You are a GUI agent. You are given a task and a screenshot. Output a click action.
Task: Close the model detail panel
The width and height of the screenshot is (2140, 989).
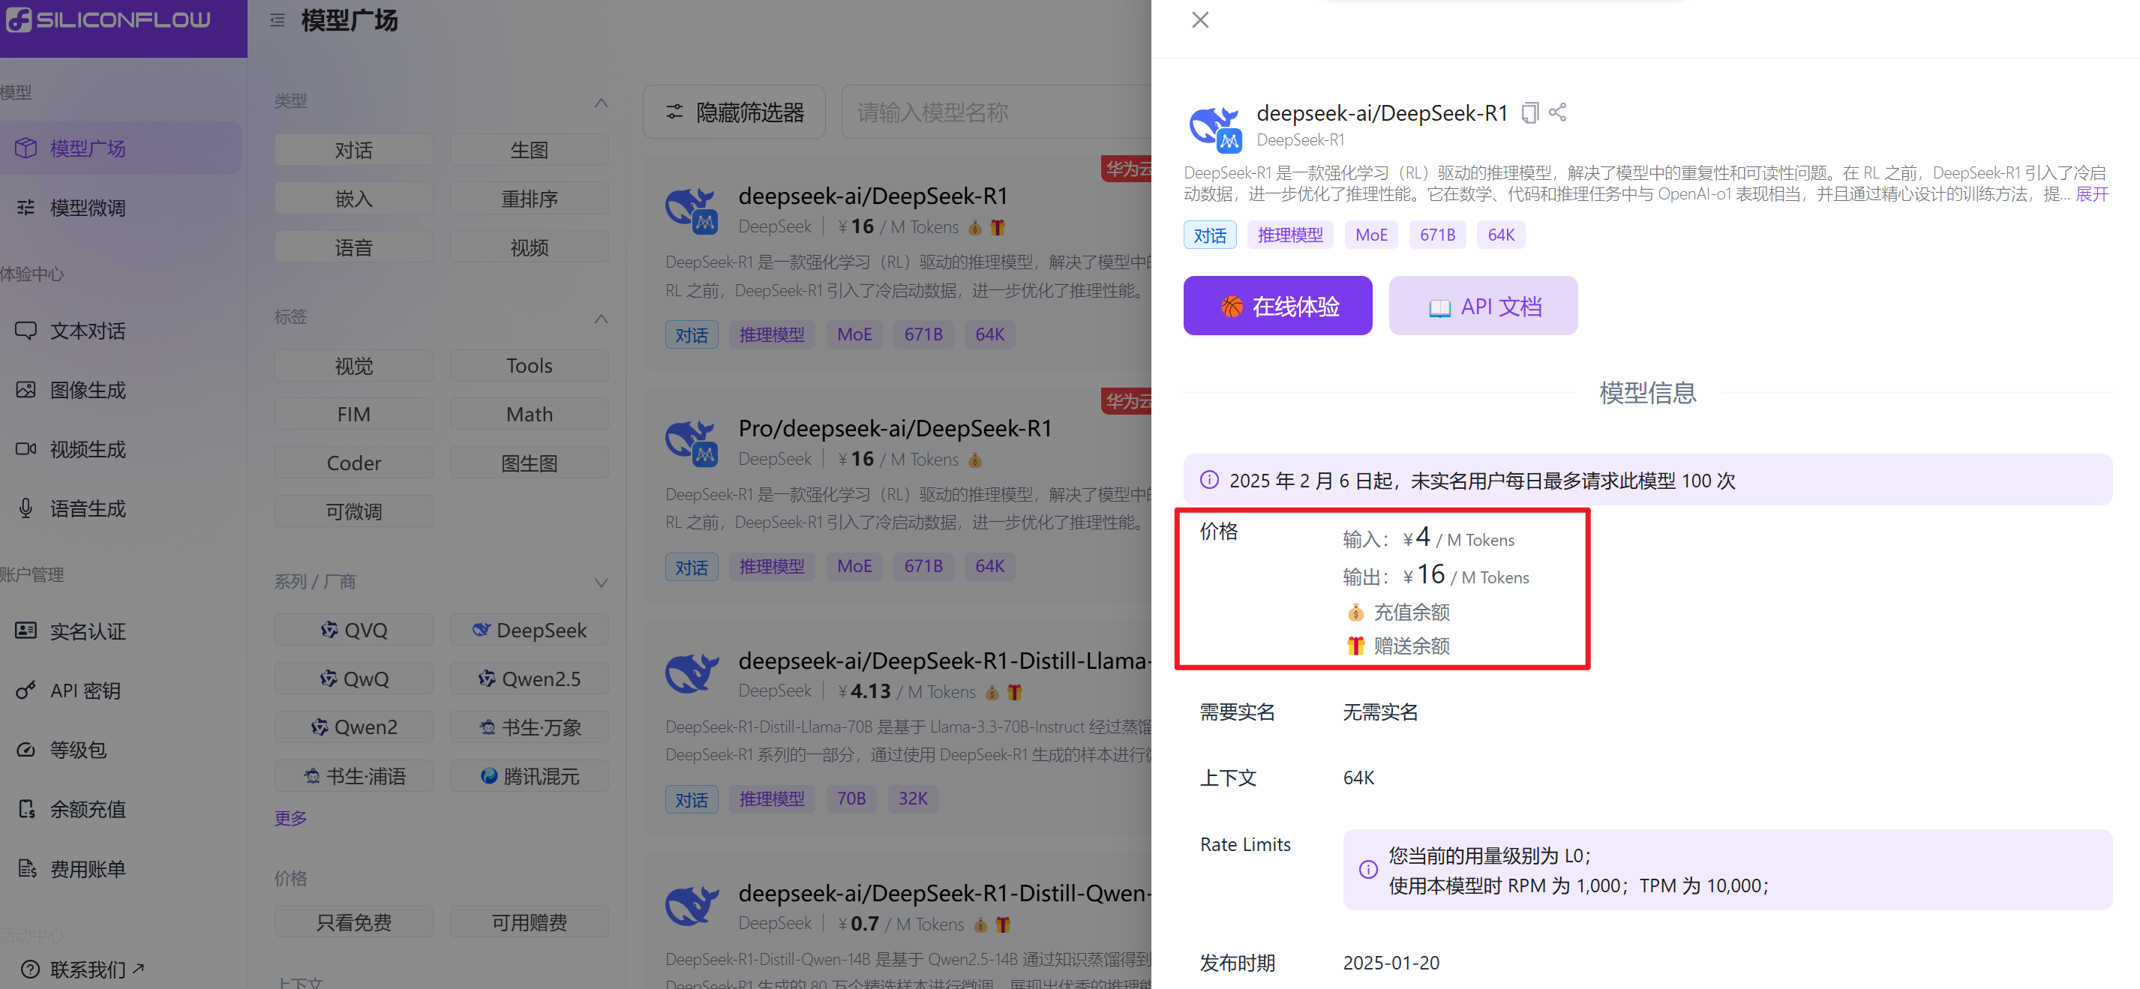1199,20
